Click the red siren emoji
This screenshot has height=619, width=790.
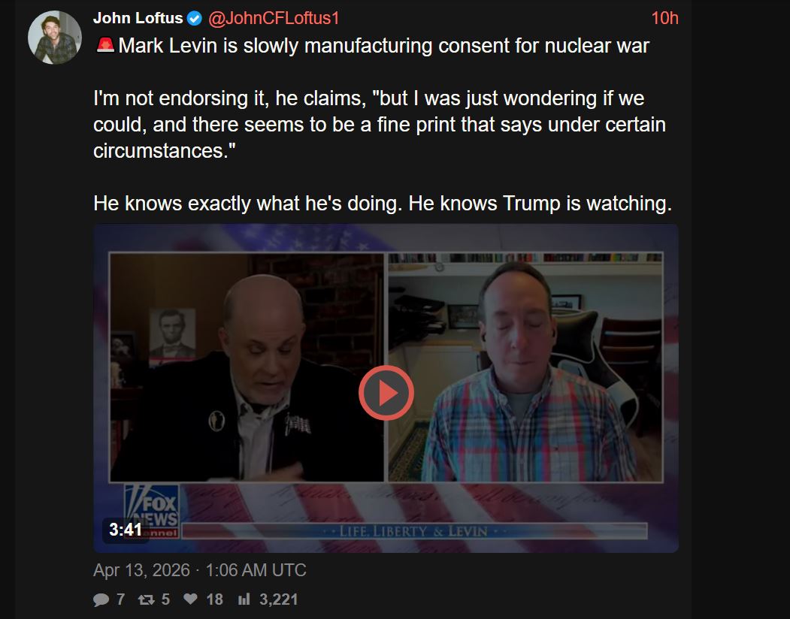point(105,45)
